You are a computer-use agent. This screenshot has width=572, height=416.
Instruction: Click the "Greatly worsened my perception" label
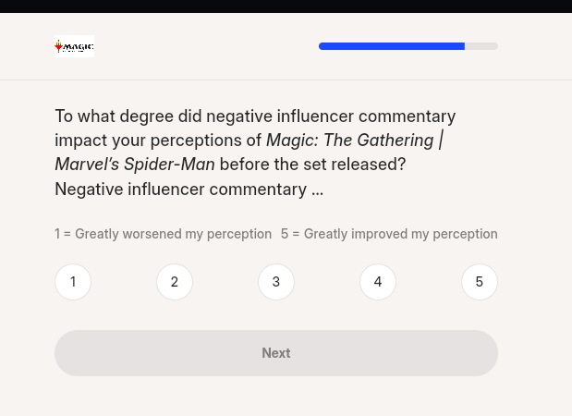point(174,234)
